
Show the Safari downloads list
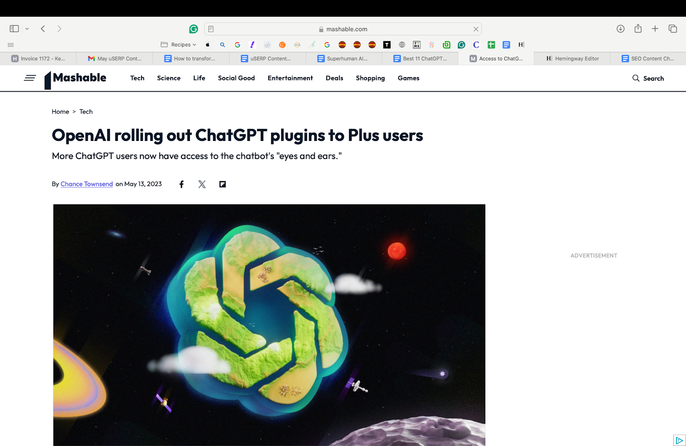(x=620, y=29)
